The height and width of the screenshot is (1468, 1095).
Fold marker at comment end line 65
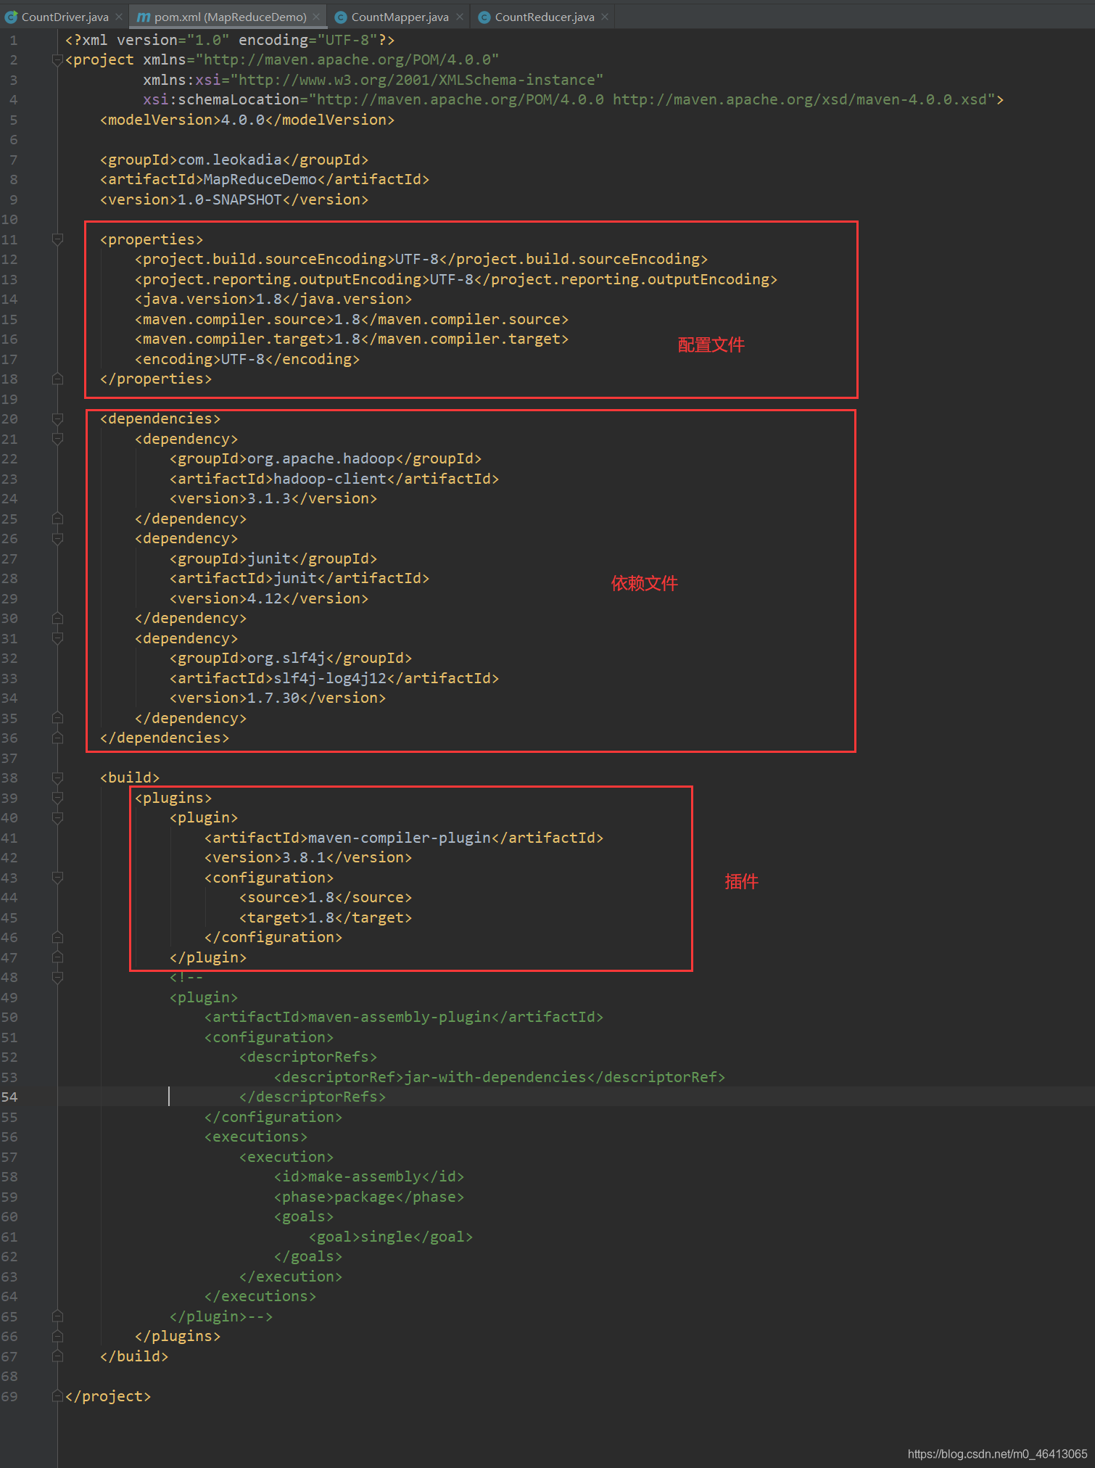[57, 1316]
